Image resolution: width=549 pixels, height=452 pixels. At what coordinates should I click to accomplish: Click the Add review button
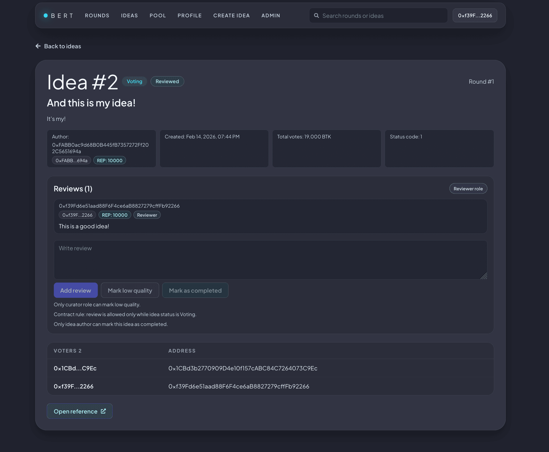76,290
